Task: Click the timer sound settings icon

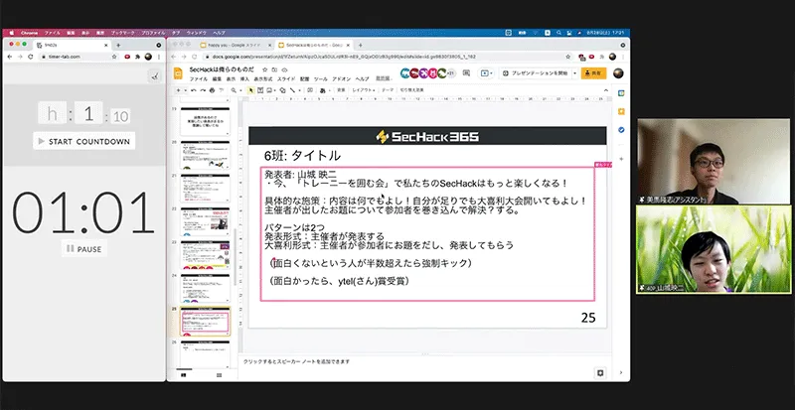Action: [155, 76]
